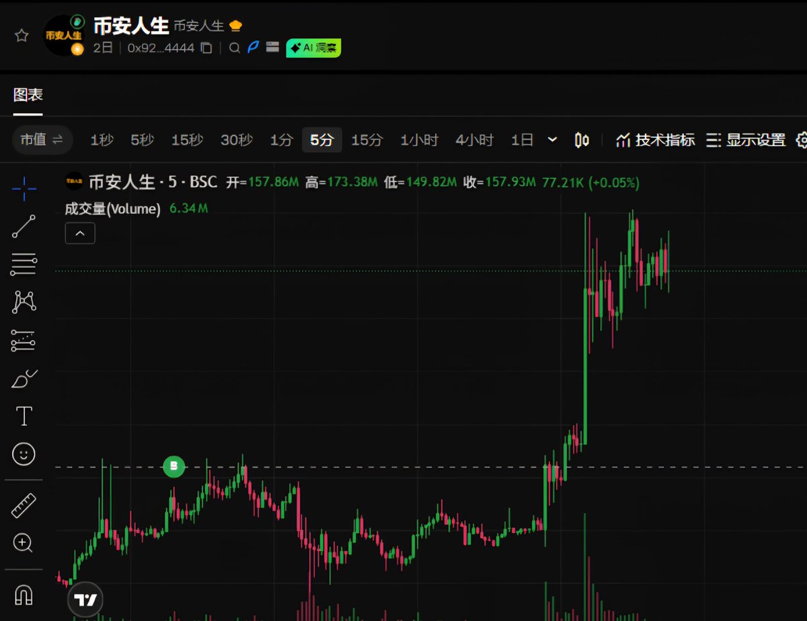807x621 pixels.
Task: Select the 5秒 timeframe
Action: pyautogui.click(x=142, y=140)
